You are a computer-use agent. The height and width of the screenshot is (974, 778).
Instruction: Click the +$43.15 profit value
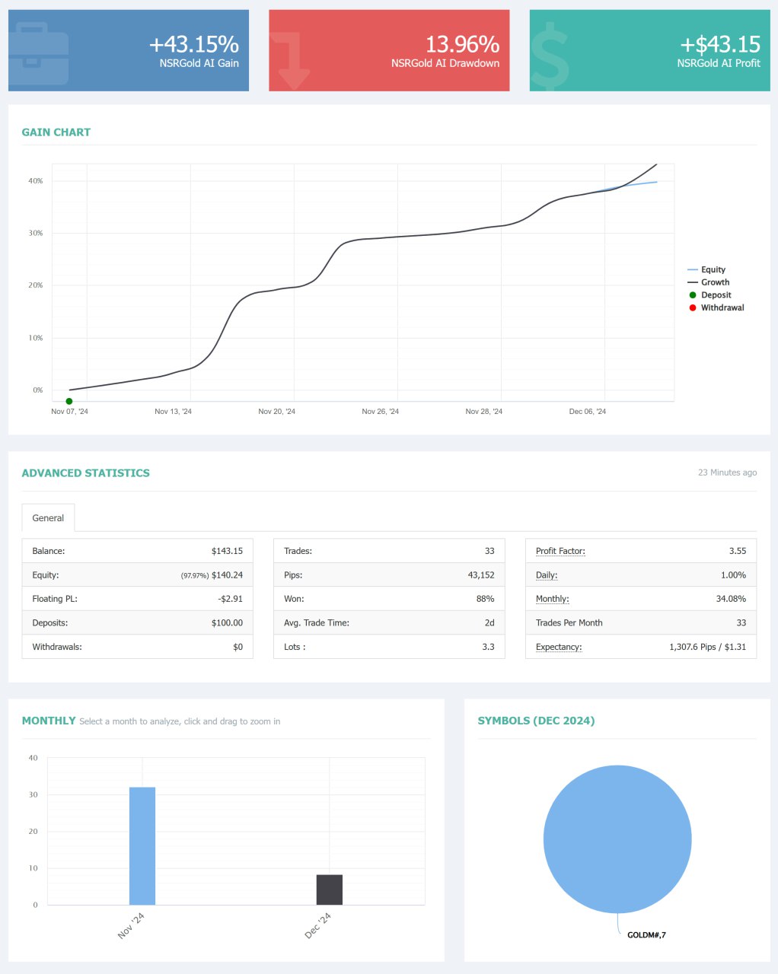(x=720, y=44)
